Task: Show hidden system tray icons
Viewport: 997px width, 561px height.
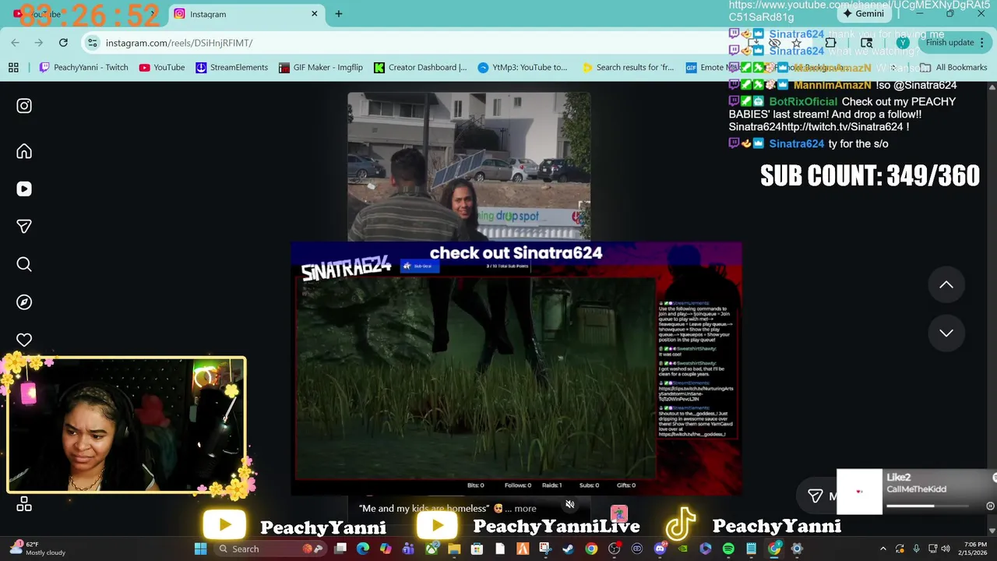Action: pyautogui.click(x=883, y=549)
